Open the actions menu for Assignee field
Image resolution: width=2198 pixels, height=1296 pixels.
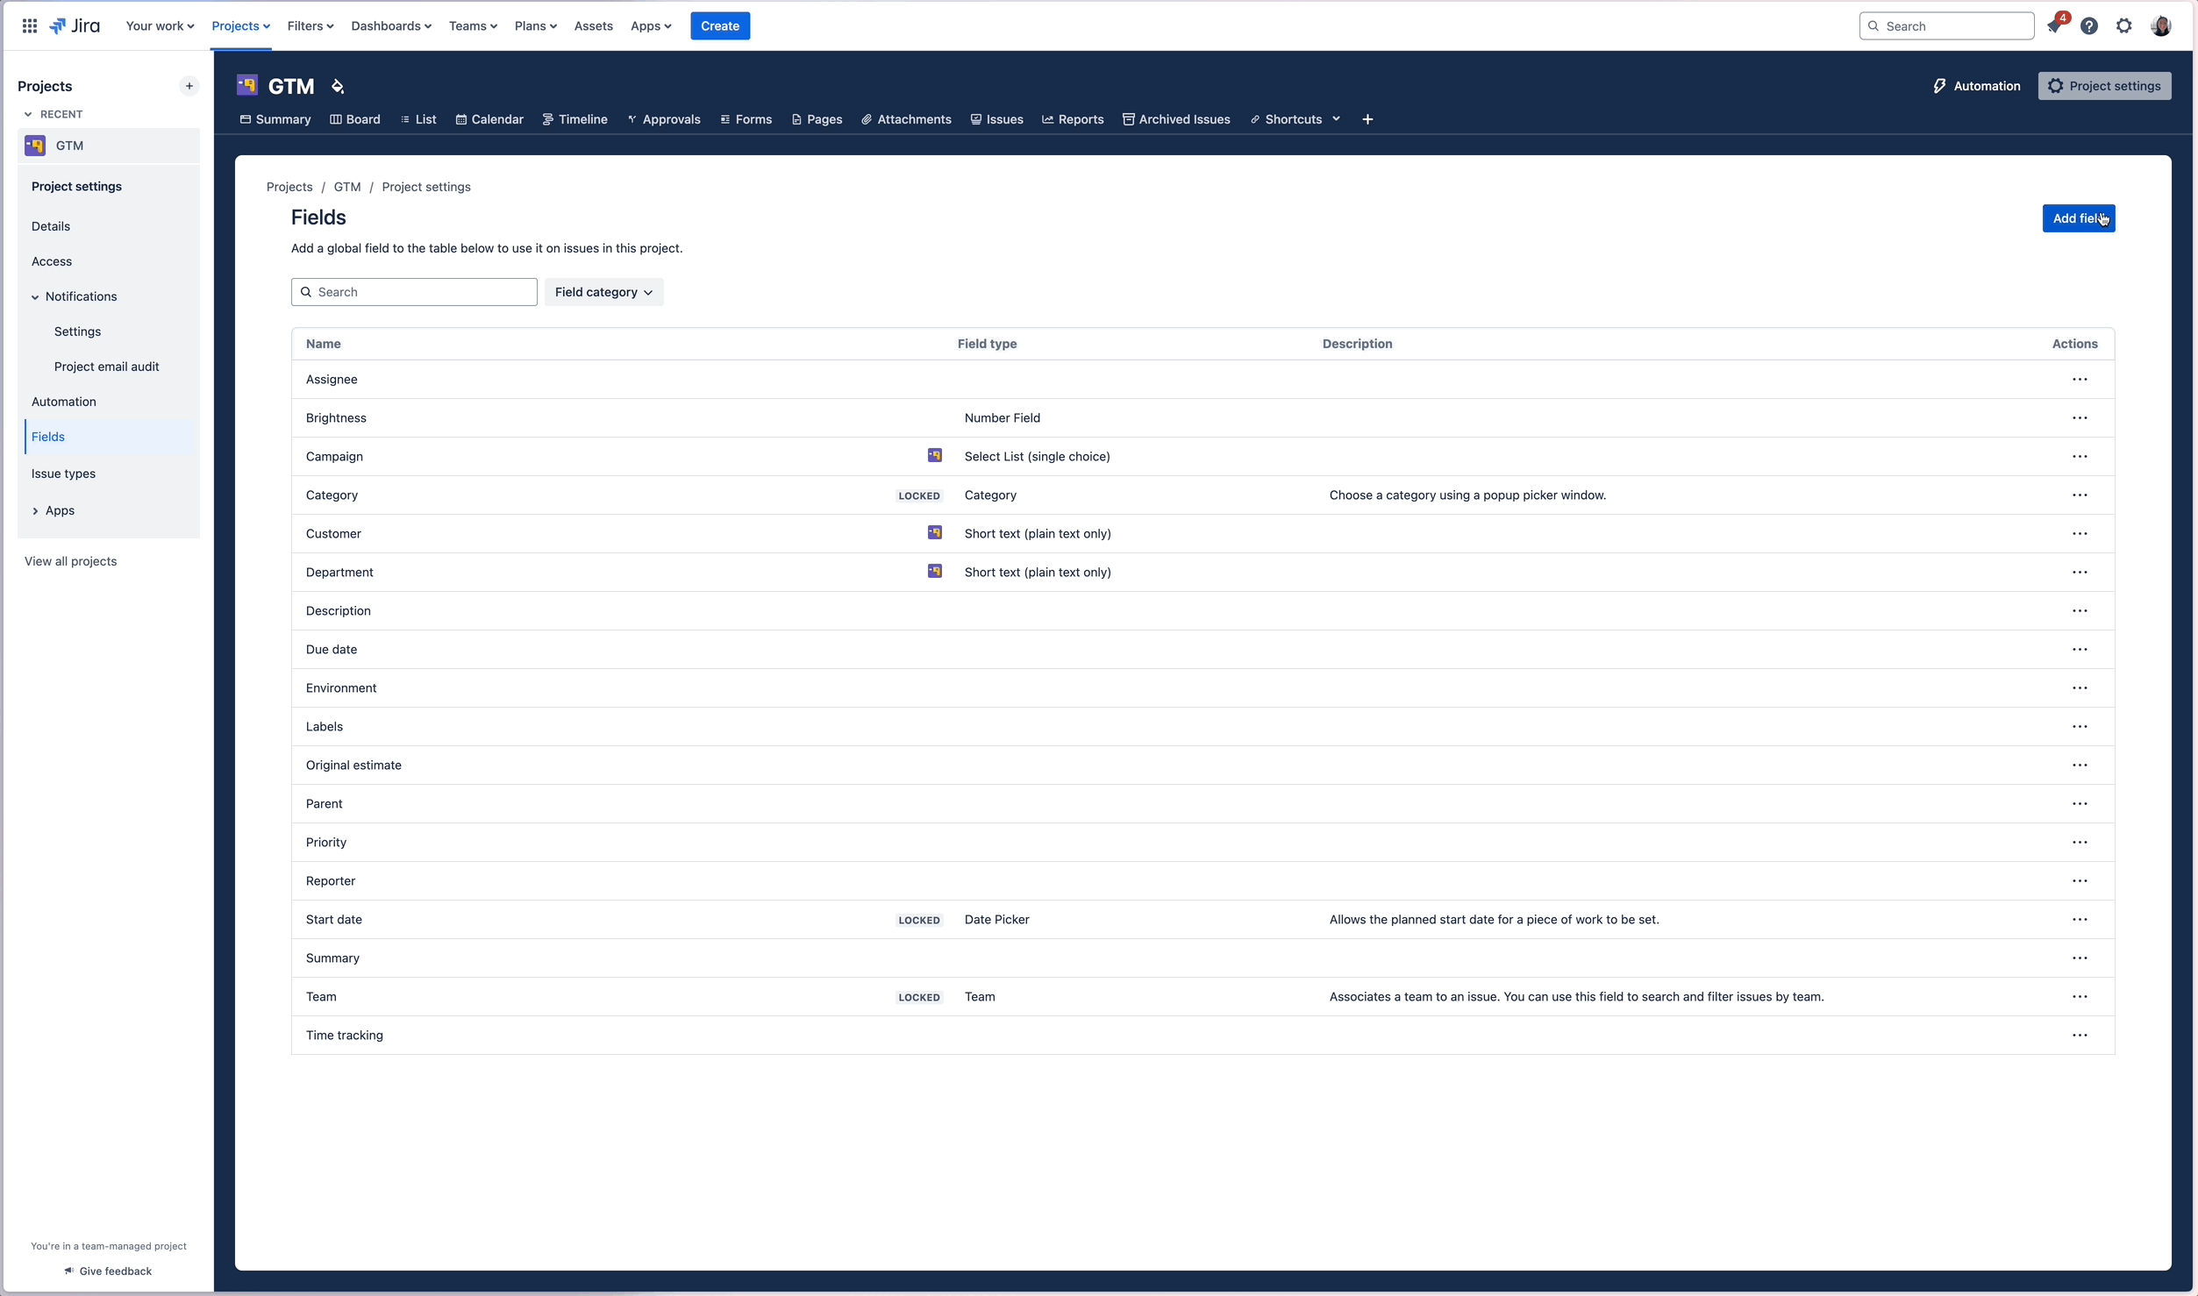(2080, 380)
